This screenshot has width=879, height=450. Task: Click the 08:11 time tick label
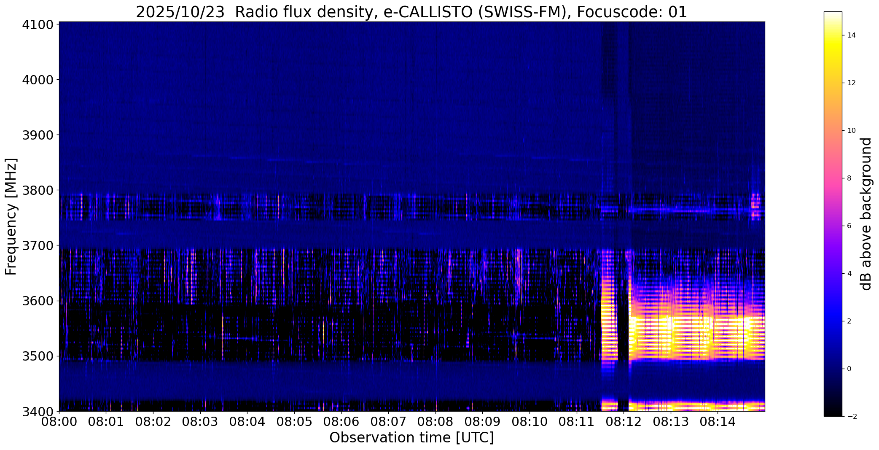click(576, 422)
